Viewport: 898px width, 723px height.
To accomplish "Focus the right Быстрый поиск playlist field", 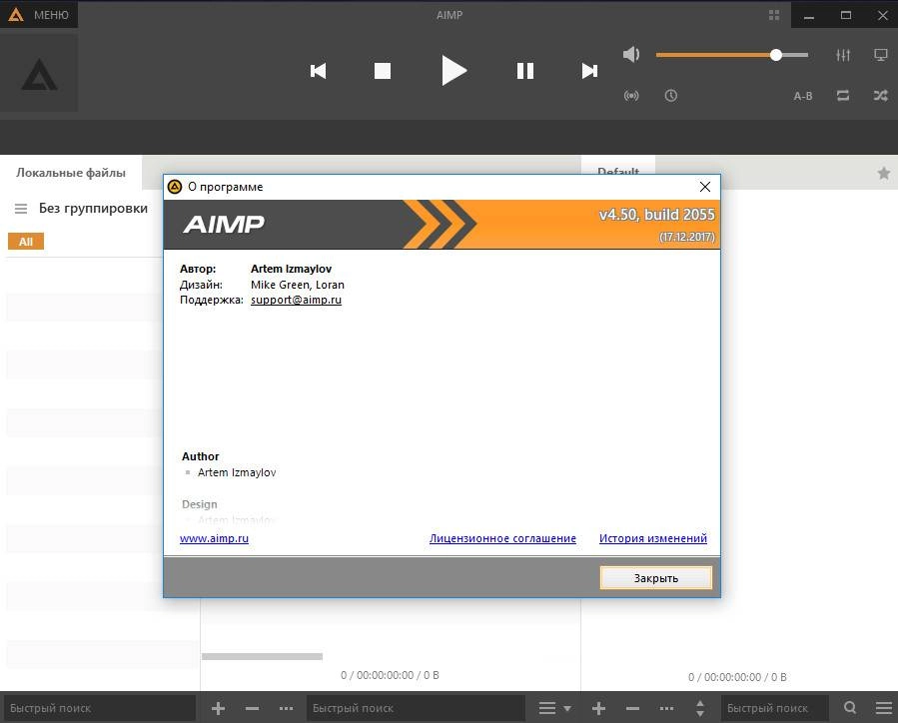I will click(x=775, y=708).
